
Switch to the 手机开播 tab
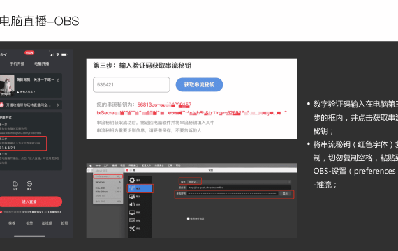click(17, 63)
